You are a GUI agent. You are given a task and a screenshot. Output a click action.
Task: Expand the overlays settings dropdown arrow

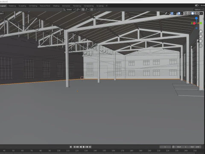pos(182,13)
